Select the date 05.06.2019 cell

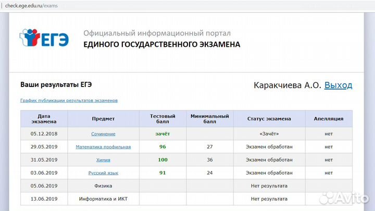(x=44, y=185)
